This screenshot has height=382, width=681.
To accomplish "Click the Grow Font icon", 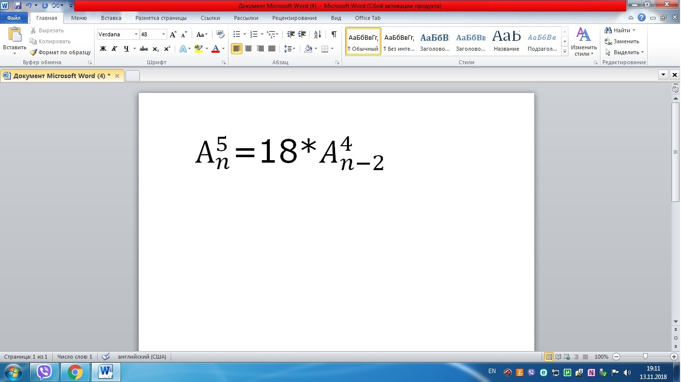I will click(x=173, y=35).
